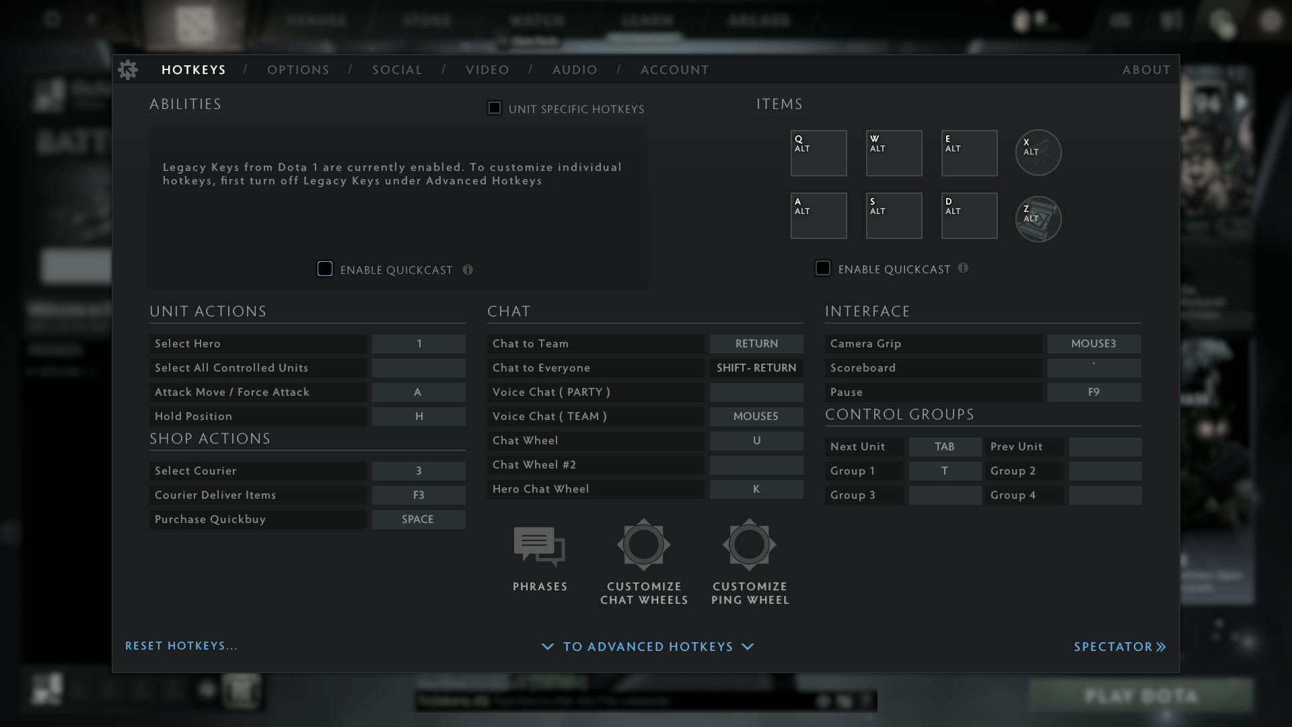Select the Social tab
This screenshot has height=727, width=1292.
tap(398, 69)
